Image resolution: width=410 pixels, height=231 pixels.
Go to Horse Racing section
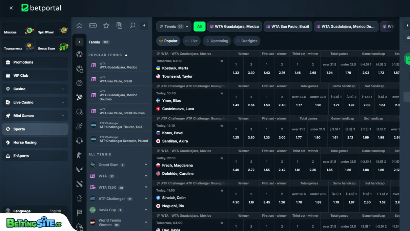click(35, 142)
